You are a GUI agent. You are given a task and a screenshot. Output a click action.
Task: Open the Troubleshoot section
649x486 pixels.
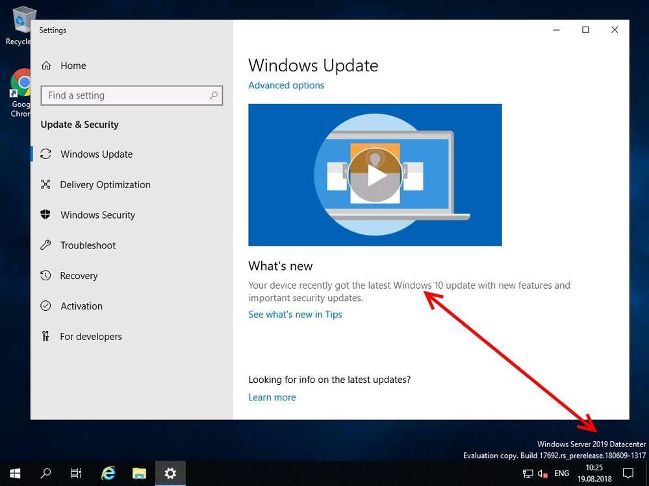click(132, 245)
